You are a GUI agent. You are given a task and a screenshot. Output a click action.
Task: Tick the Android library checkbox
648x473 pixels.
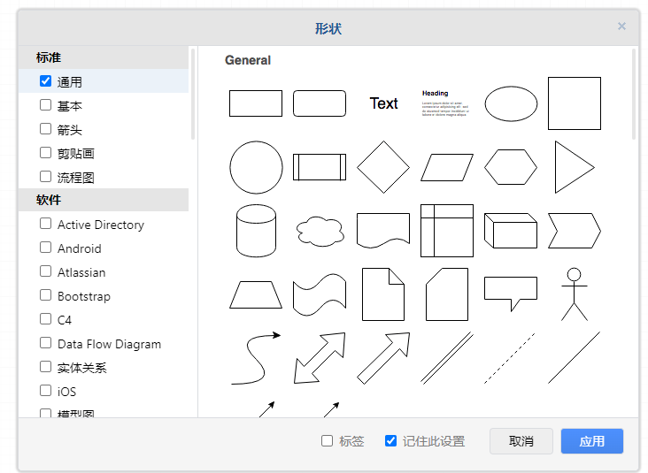tap(46, 248)
